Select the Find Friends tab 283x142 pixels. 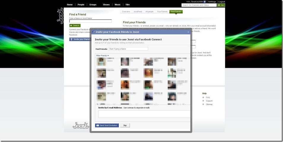[x=176, y=12]
